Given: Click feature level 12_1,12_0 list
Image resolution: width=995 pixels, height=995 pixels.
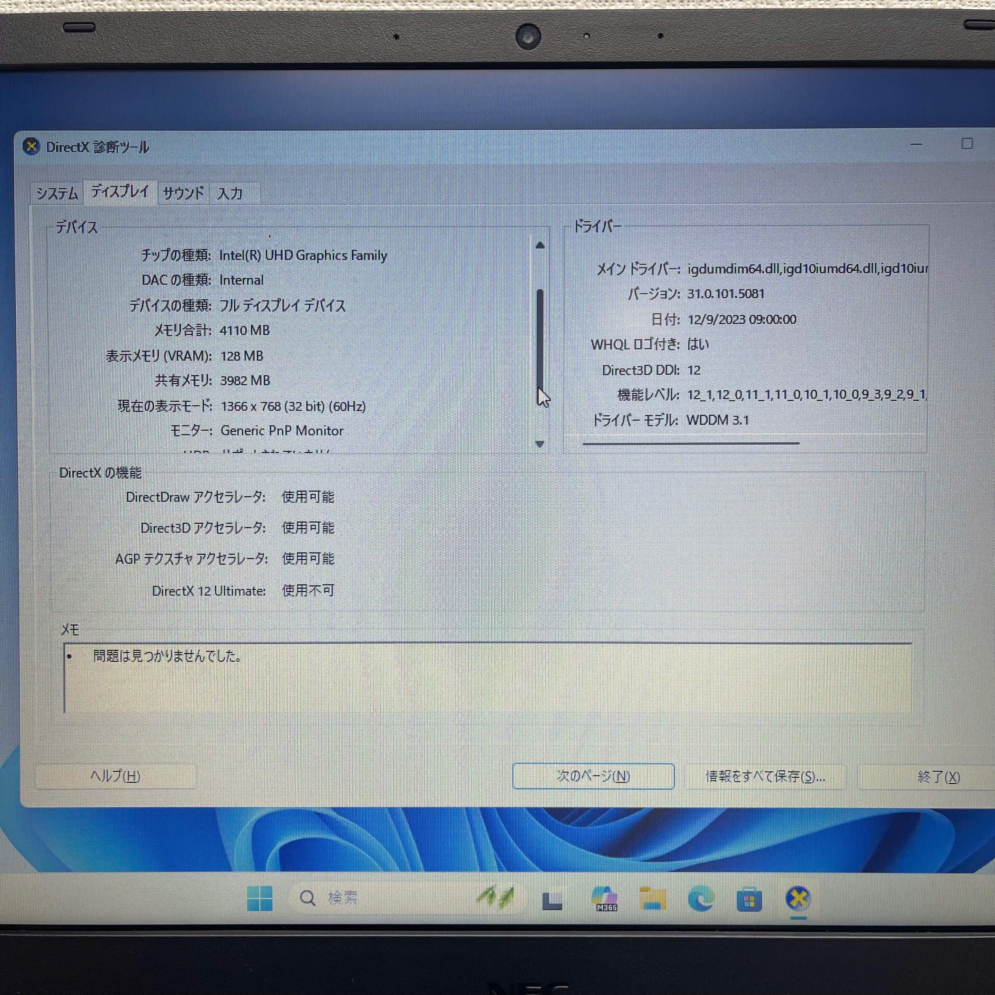Looking at the screenshot, I should (806, 395).
